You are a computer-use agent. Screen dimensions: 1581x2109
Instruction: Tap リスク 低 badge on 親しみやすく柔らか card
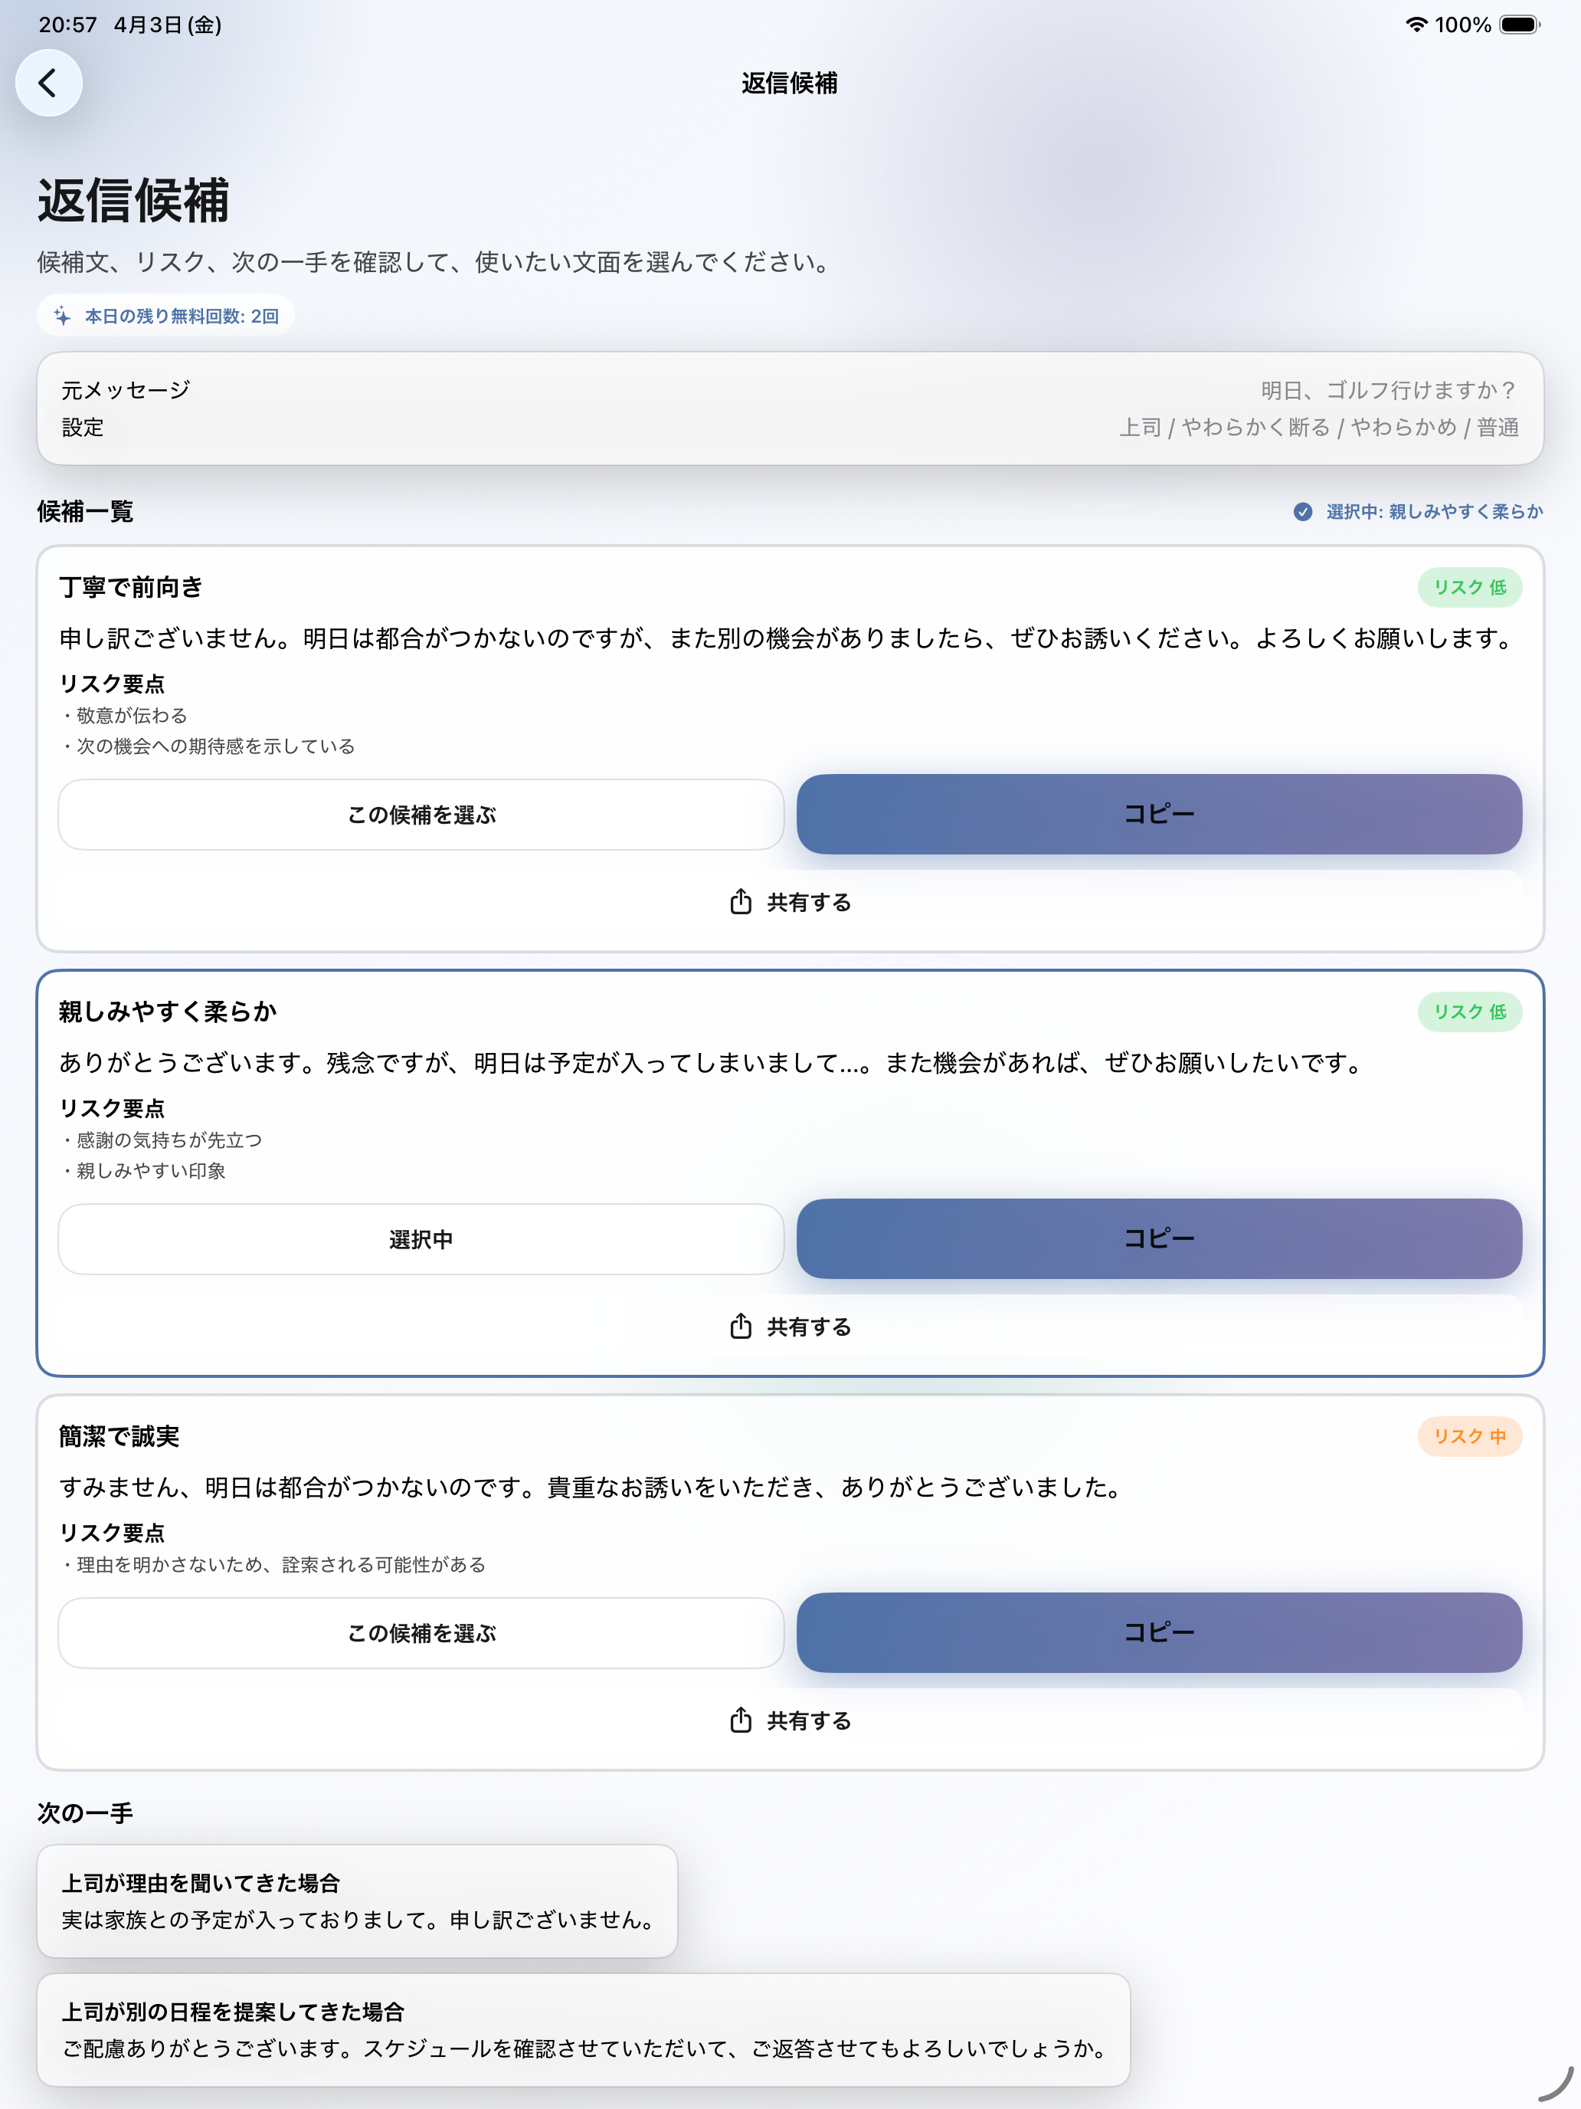[1469, 1012]
